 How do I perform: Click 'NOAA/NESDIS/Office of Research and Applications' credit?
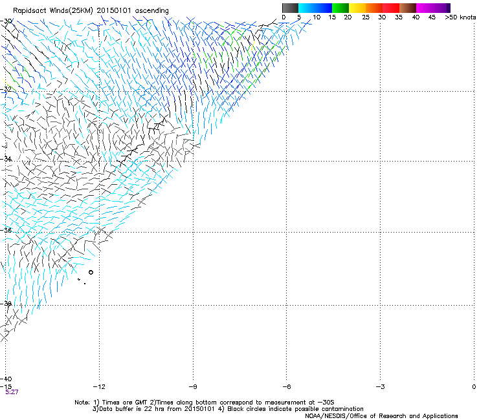381,416
